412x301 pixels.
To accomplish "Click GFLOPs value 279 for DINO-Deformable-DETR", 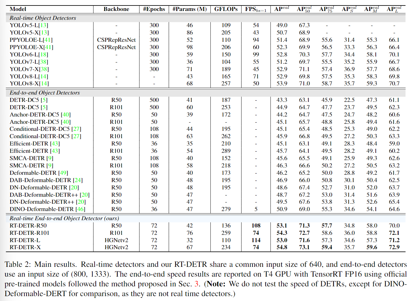I will 226,209.
